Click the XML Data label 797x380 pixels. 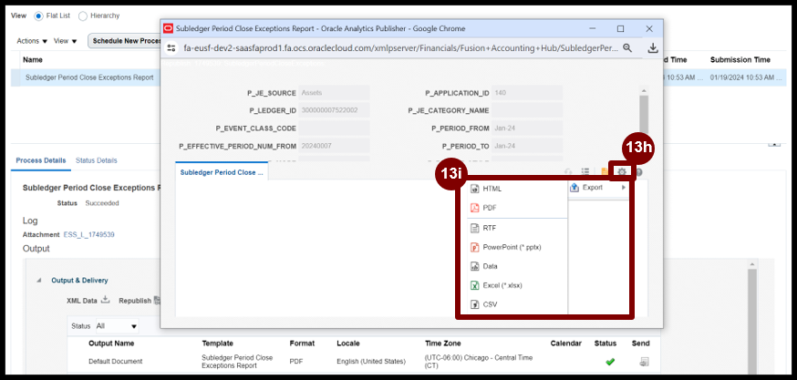81,301
